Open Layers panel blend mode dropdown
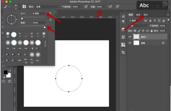 click(138, 26)
